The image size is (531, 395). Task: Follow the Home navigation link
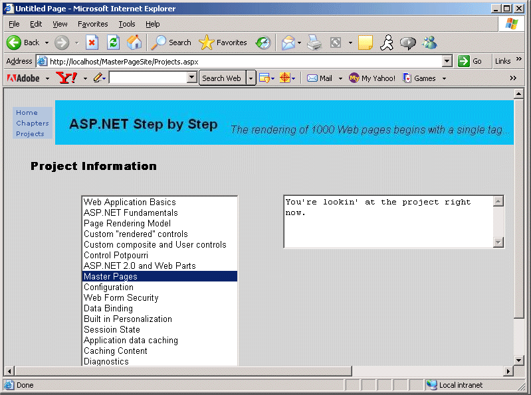pos(27,113)
